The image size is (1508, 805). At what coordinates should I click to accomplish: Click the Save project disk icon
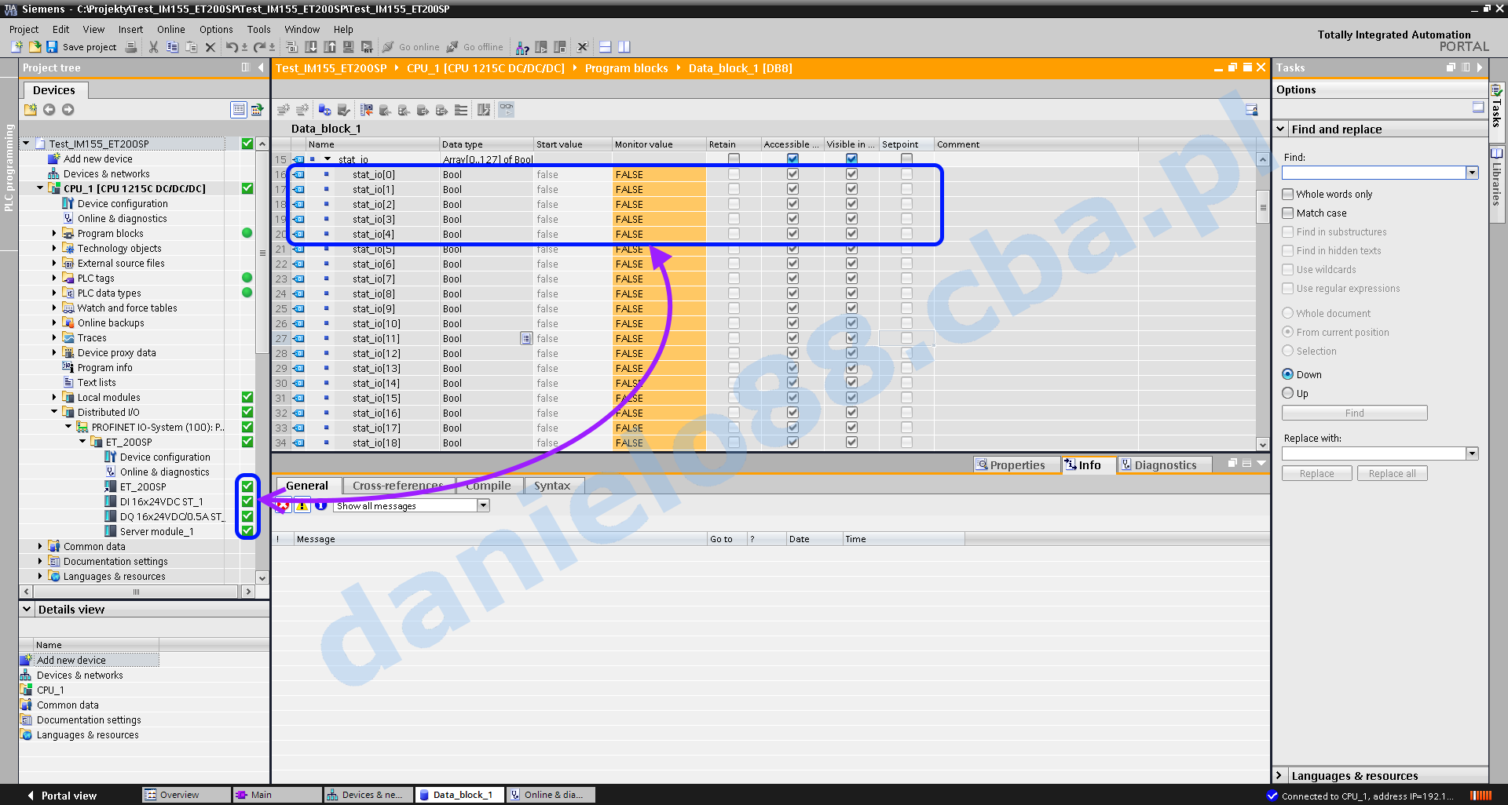pos(52,47)
